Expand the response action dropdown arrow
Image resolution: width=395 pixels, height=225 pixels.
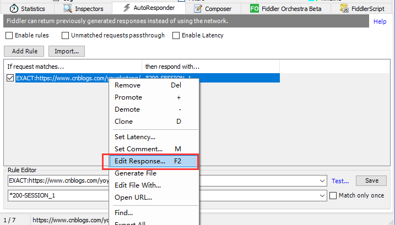[322, 195]
